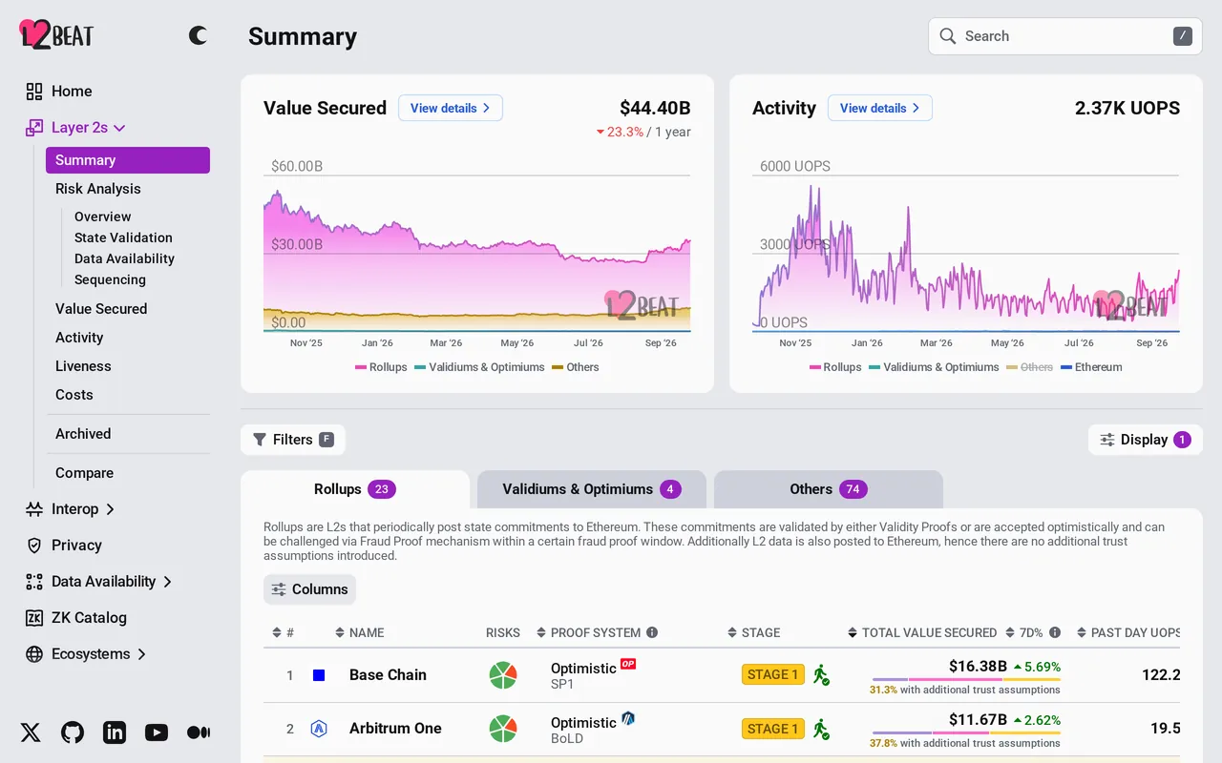The width and height of the screenshot is (1222, 763).
Task: Open the X (Twitter) social link
Action: pos(31,732)
